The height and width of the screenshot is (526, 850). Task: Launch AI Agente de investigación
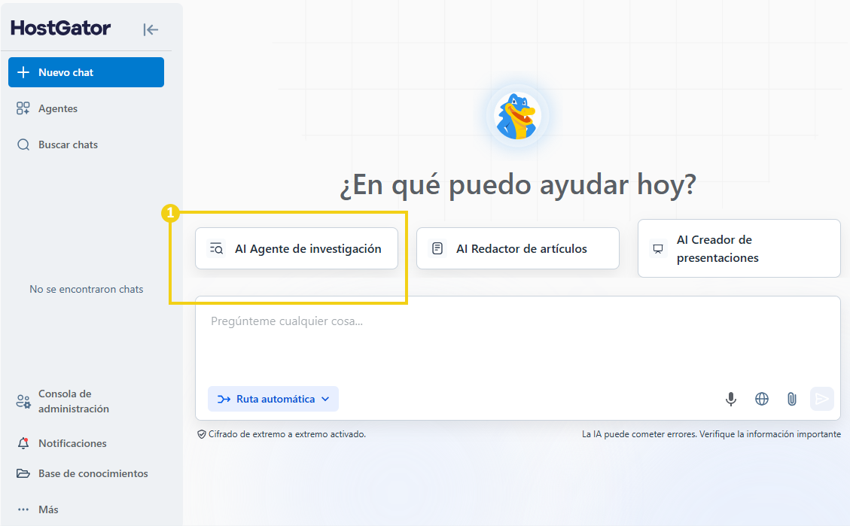tap(297, 248)
